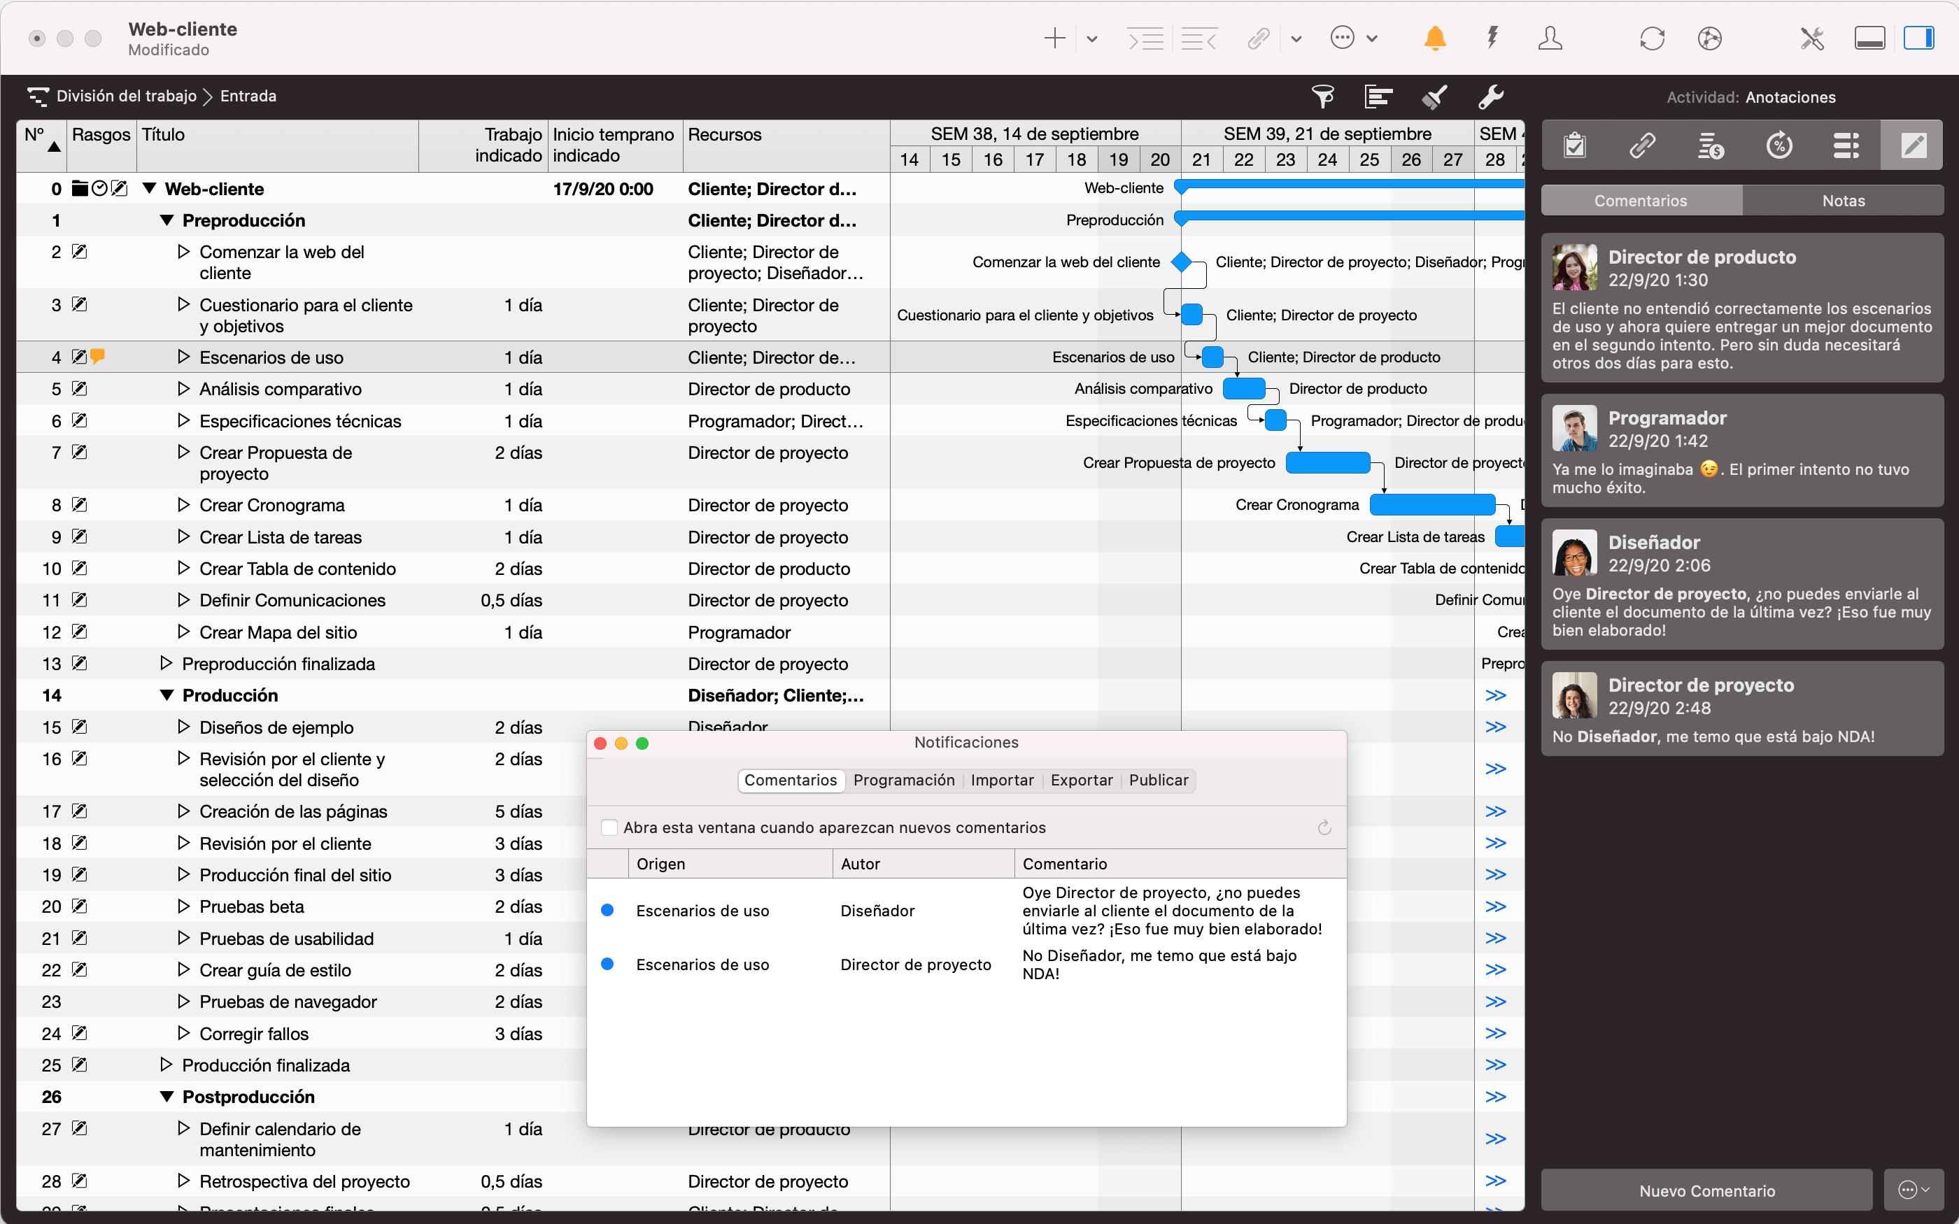Click the lightning bolt actions icon
Viewport: 1959px width, 1224px height.
(1492, 38)
